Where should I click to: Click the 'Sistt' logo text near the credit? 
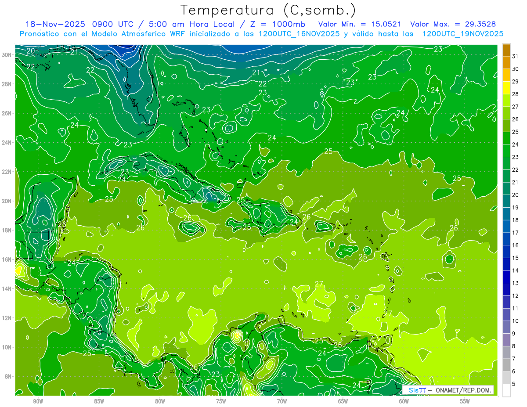[417, 390]
